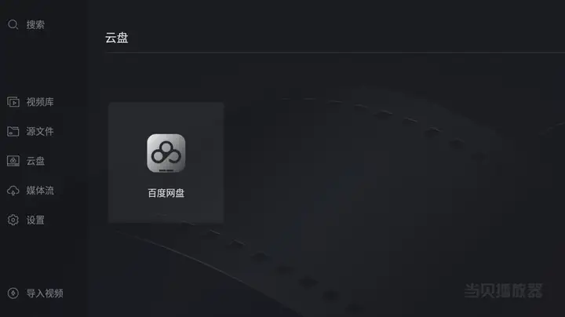Select the 云盘 sidebar text item
The height and width of the screenshot is (317, 565).
[x=35, y=161]
